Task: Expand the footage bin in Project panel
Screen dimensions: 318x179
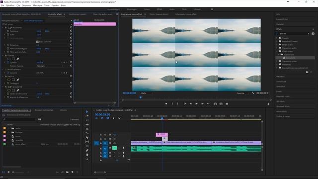Action: 9,132
